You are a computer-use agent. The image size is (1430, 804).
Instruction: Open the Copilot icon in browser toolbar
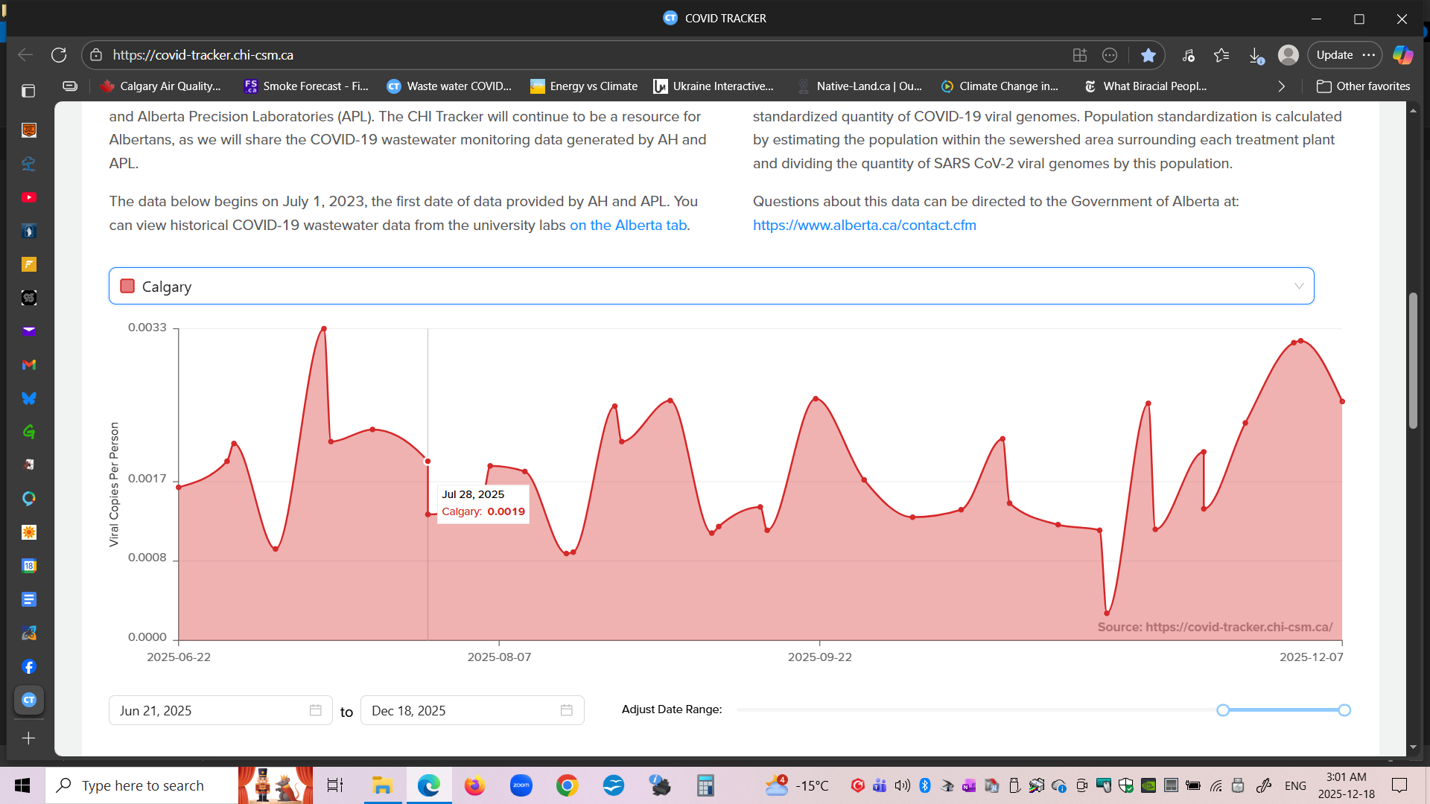click(1402, 55)
